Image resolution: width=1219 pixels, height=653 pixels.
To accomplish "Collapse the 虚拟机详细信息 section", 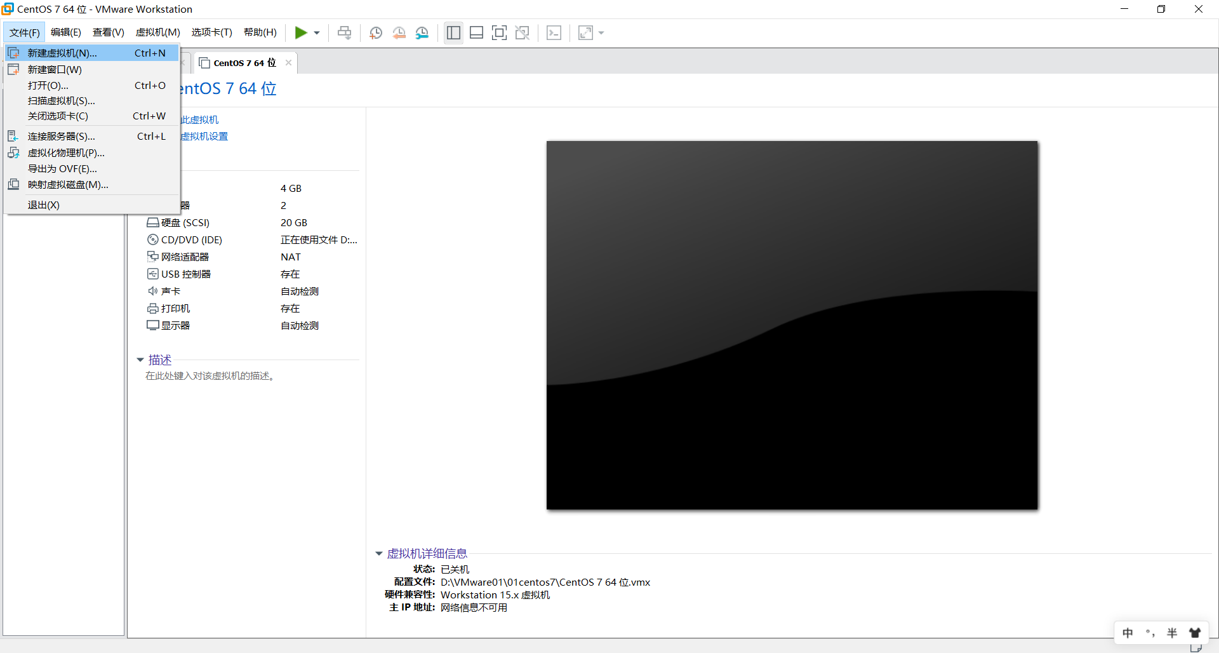I will point(379,554).
